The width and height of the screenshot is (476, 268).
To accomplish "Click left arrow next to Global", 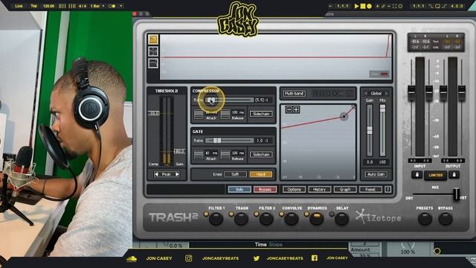I will [x=366, y=94].
